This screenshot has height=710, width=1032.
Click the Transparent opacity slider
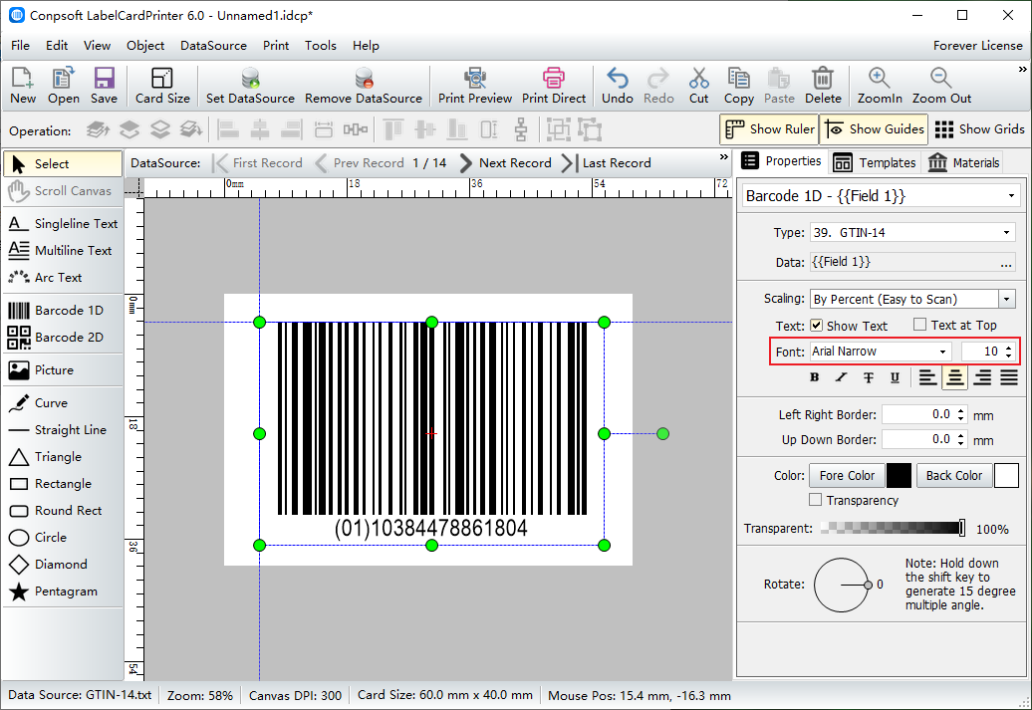coord(894,528)
